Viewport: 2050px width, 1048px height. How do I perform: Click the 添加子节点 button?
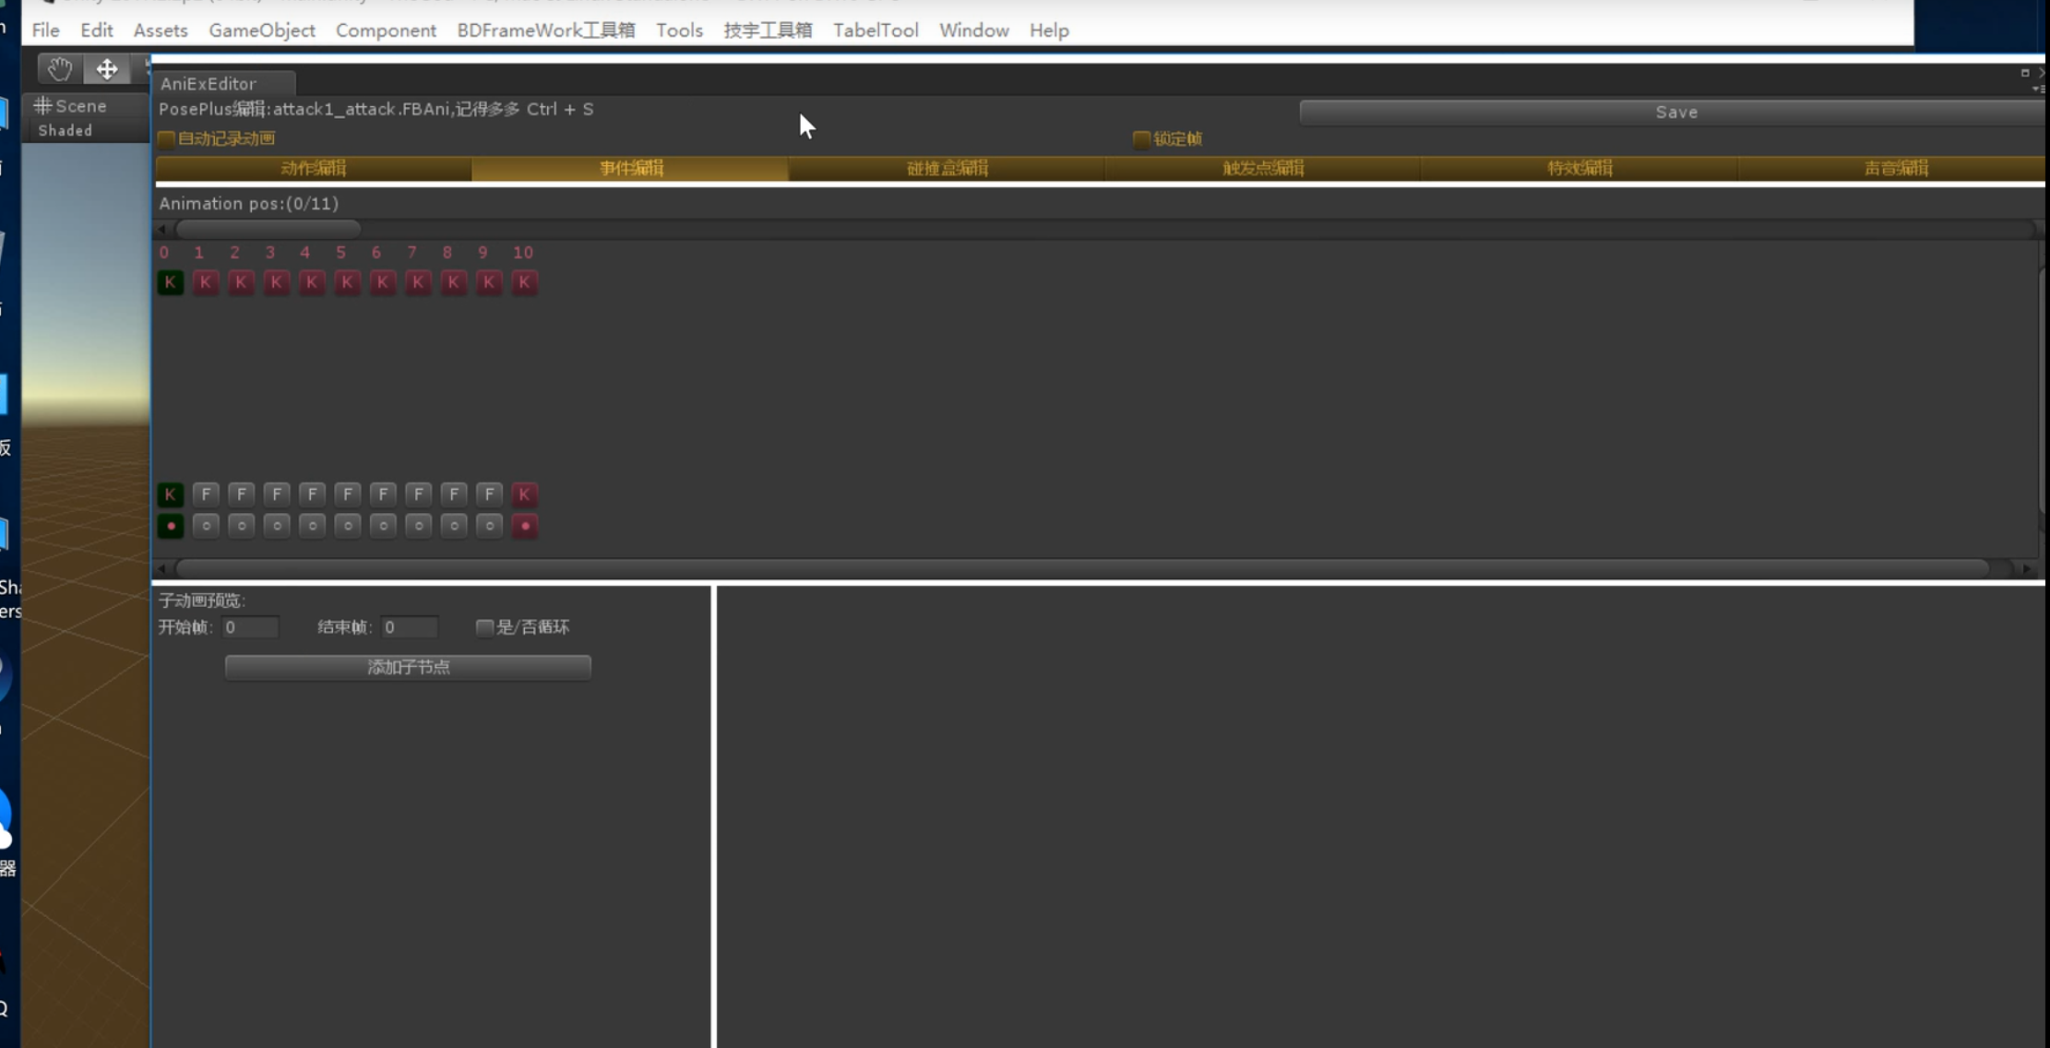pyautogui.click(x=408, y=667)
